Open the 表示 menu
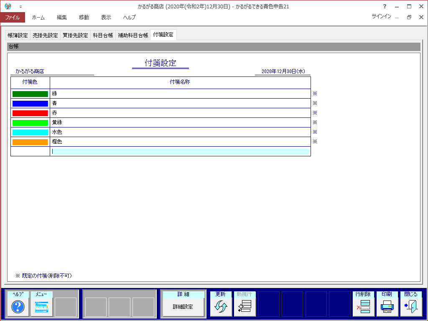The width and height of the screenshot is (428, 321). click(x=106, y=18)
